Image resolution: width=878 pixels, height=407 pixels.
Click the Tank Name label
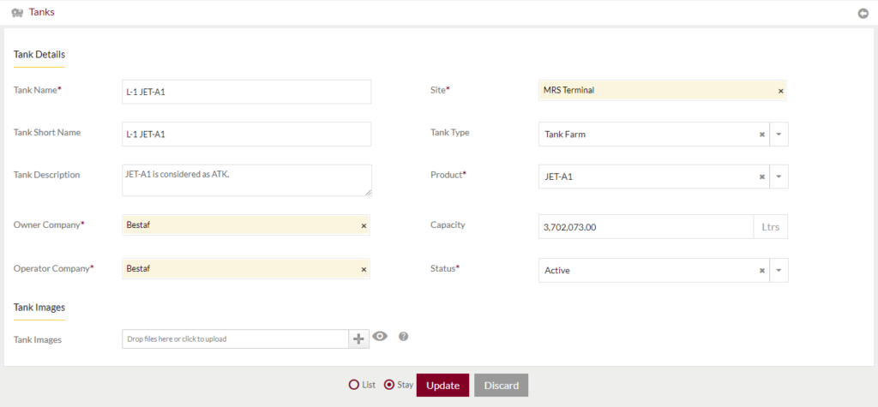(37, 90)
